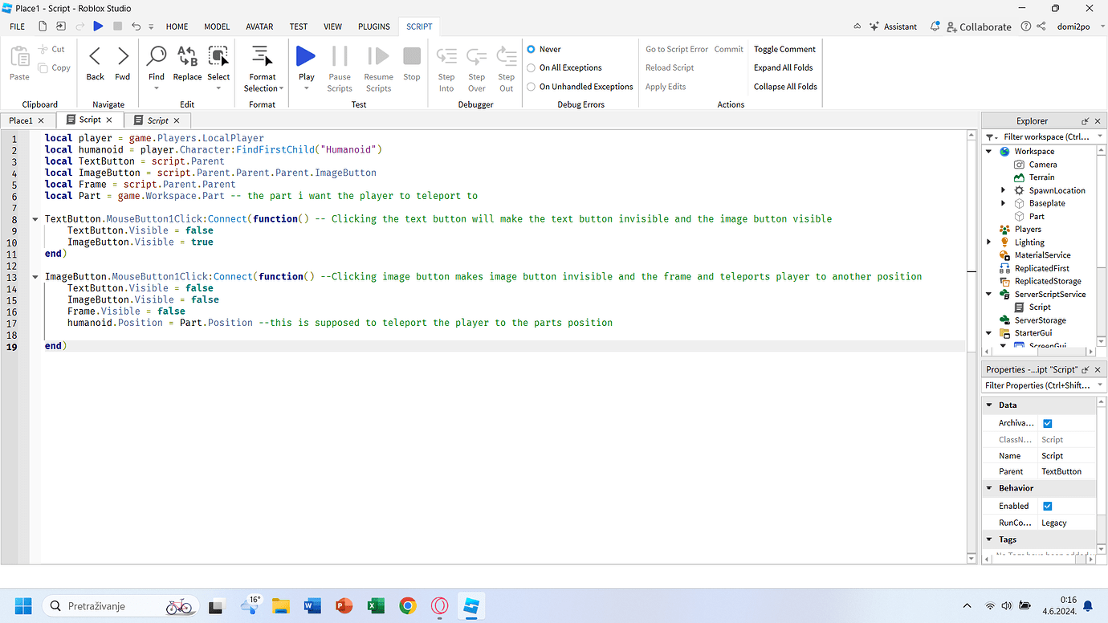Viewport: 1108px width, 623px height.
Task: Click the Windows taskbar search box
Action: (122, 606)
